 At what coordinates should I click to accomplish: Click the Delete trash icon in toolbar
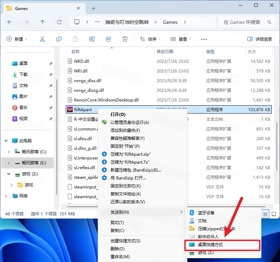[125, 39]
